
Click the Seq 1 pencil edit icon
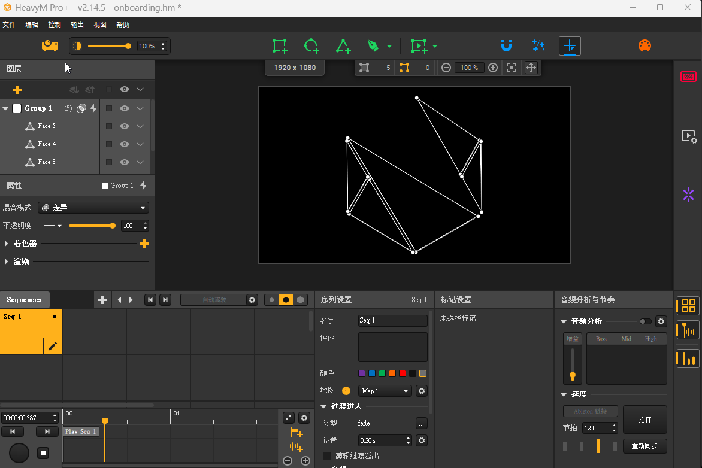pos(52,346)
